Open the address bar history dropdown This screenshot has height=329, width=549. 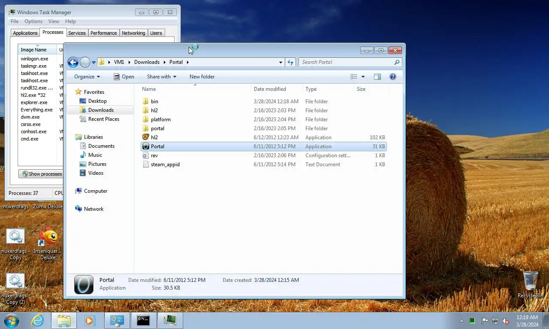coord(281,62)
